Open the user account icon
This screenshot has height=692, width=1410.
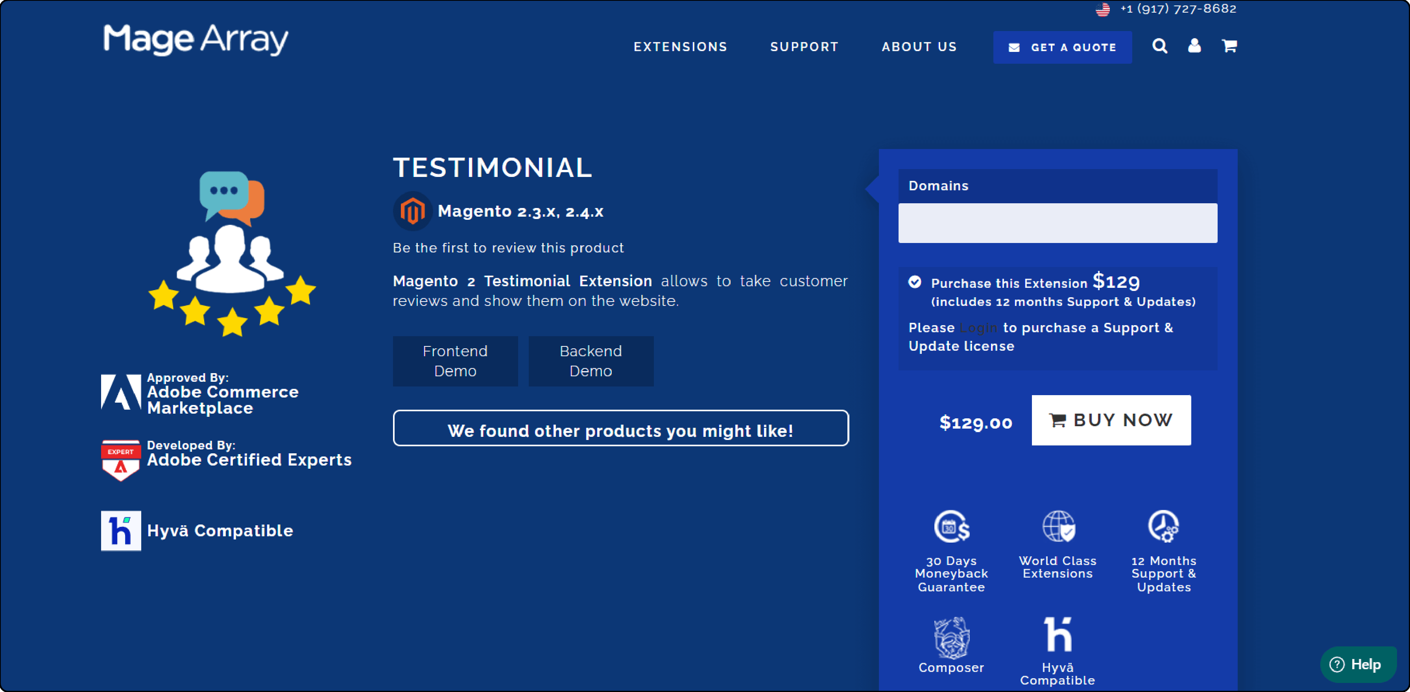point(1194,46)
